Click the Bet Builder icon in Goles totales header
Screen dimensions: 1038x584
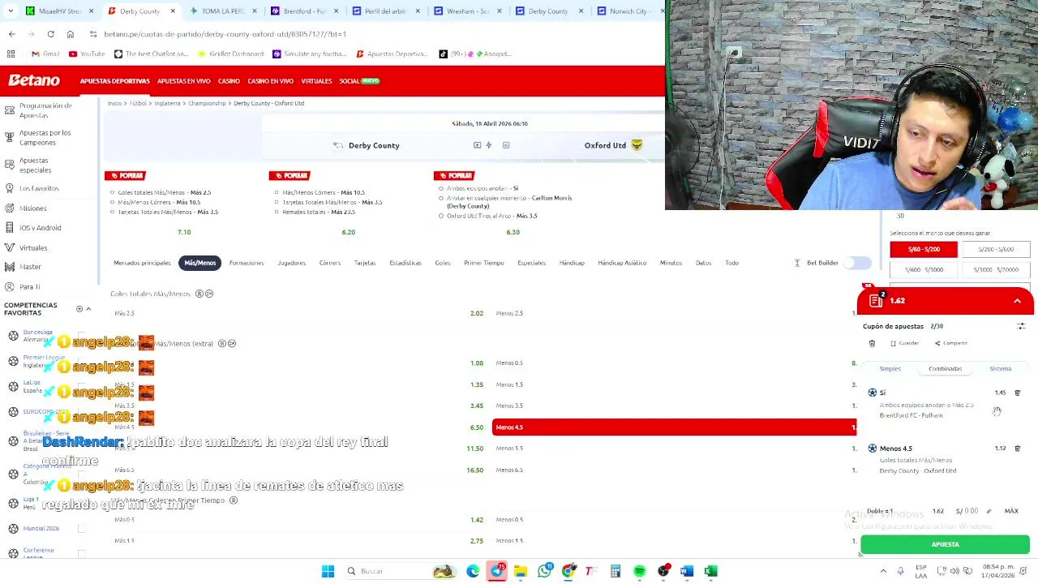point(198,294)
